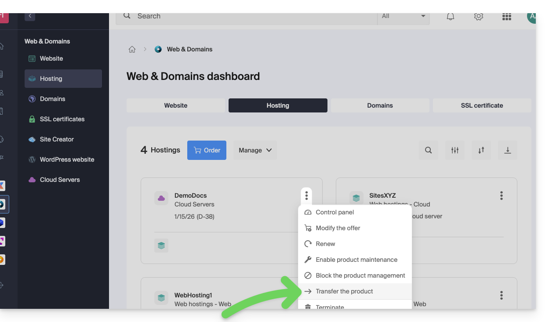Select Block the product management

[x=360, y=275]
